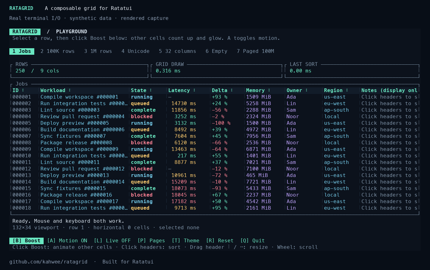The width and height of the screenshot is (430, 270).
Task: Click Compile workspace #000017 workload cell
Action: 79,201
